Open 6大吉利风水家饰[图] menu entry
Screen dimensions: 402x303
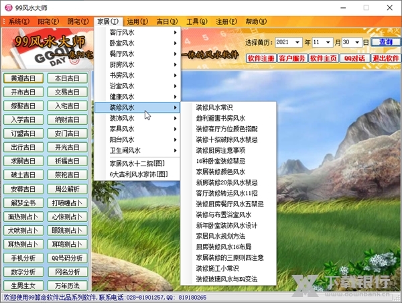(x=137, y=174)
